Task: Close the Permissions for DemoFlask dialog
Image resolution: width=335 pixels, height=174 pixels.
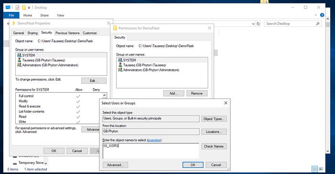Action: click(x=210, y=28)
